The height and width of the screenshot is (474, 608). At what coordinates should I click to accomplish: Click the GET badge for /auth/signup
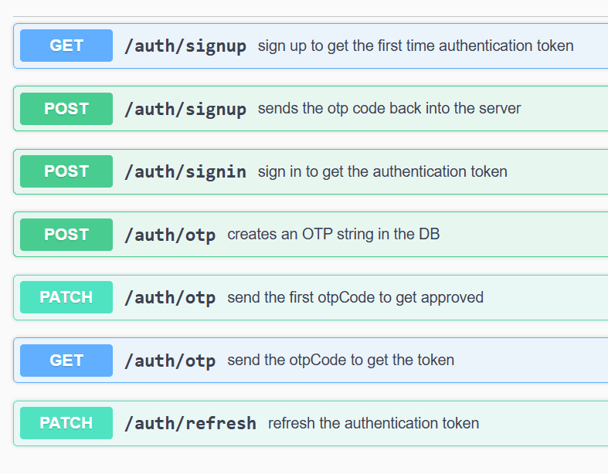tap(66, 46)
